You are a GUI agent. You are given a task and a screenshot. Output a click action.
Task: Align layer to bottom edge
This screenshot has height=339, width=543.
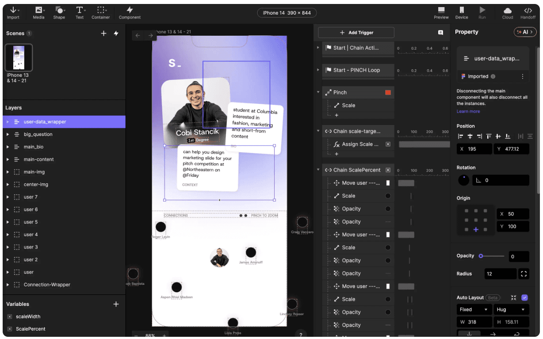(508, 136)
